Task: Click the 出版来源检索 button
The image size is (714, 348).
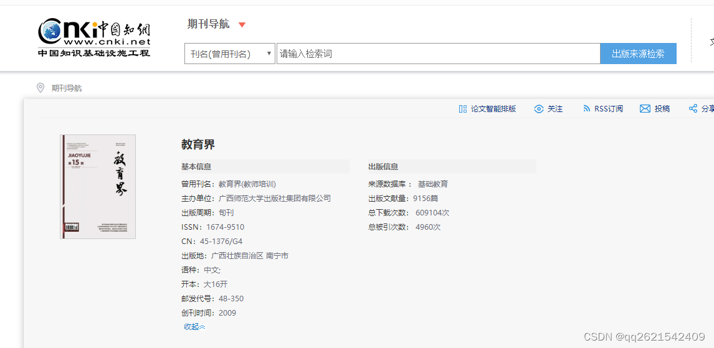Action: [x=638, y=54]
